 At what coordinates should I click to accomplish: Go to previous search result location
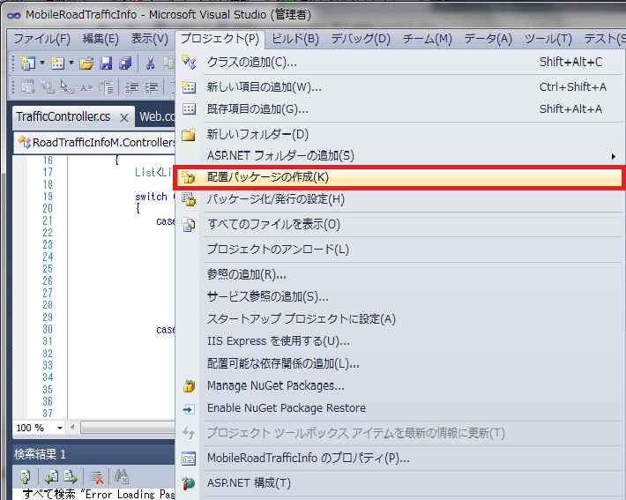point(51,476)
